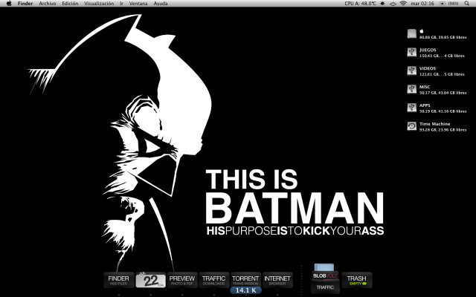Select the MISC drive icon
This screenshot has height=297, width=476.
click(x=411, y=89)
